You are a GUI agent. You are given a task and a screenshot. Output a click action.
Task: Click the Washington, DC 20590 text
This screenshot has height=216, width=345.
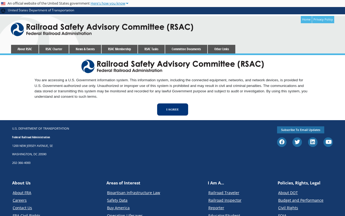click(29, 154)
